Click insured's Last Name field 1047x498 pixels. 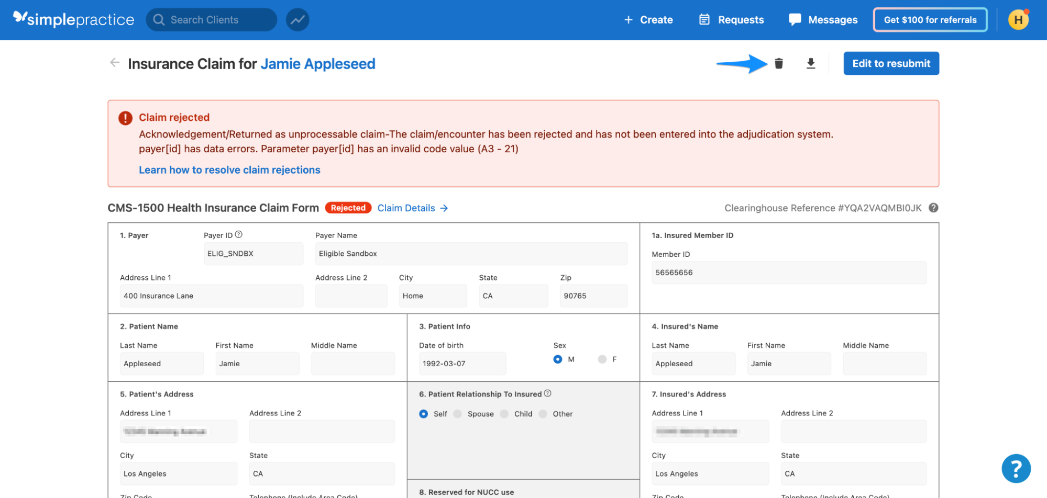[x=693, y=364]
